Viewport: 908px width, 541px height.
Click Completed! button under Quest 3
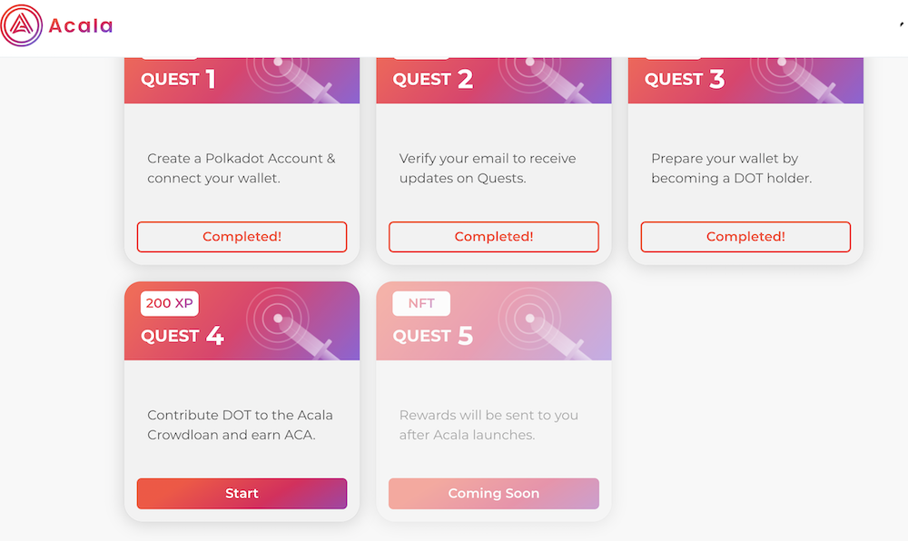tap(745, 237)
